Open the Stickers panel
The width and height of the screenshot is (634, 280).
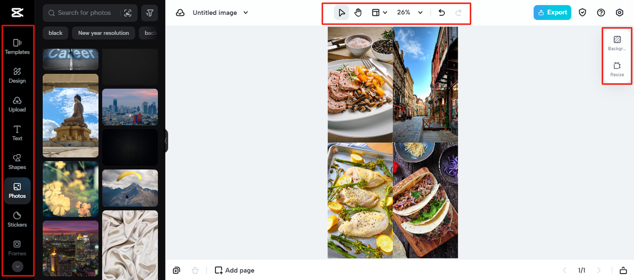(17, 219)
